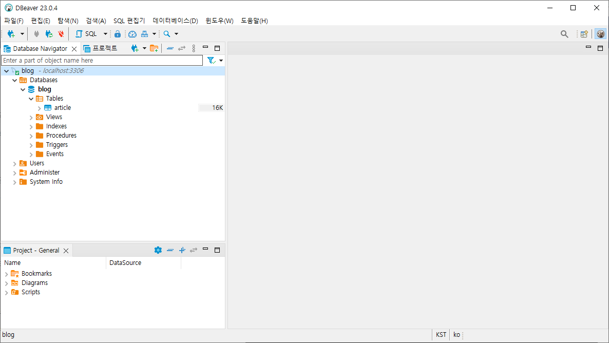Viewport: 609px width, 343px height.
Task: Minimize the Database Navigator panel
Action: point(205,47)
